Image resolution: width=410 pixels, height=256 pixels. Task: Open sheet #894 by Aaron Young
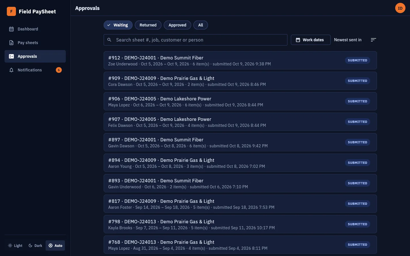(x=240, y=163)
